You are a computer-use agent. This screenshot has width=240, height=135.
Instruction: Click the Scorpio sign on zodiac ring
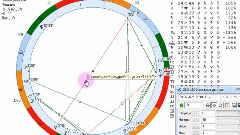(40, 19)
